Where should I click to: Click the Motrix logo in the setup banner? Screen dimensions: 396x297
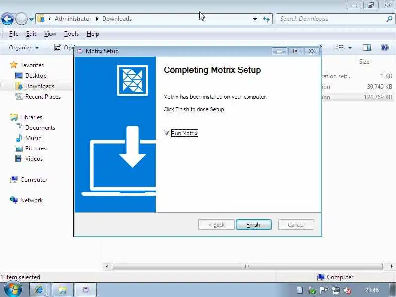(132, 80)
